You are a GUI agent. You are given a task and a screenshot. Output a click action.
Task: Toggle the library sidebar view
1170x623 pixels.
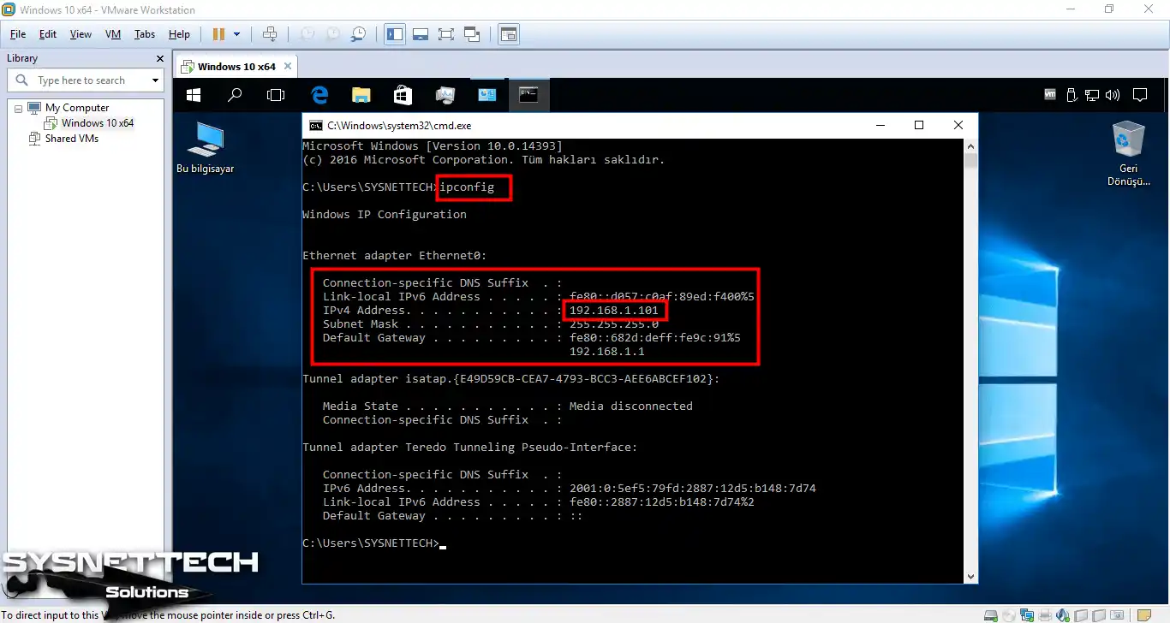coord(395,34)
